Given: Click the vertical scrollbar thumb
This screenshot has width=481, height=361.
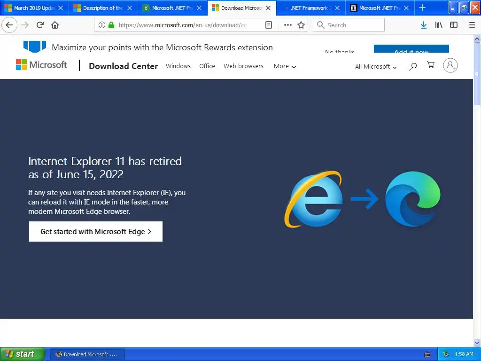Looking at the screenshot, I should (477, 75).
